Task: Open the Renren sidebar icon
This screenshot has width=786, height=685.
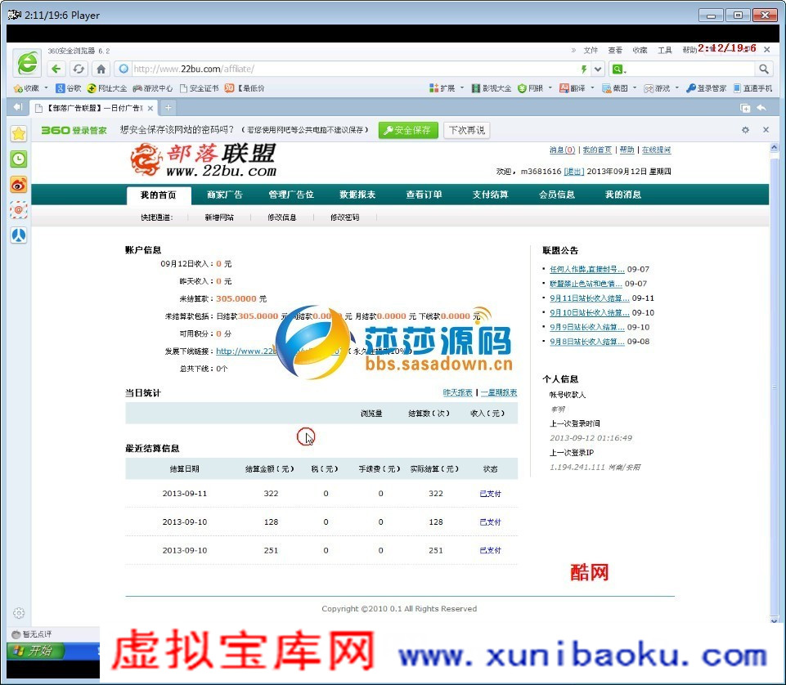Action: coord(18,235)
